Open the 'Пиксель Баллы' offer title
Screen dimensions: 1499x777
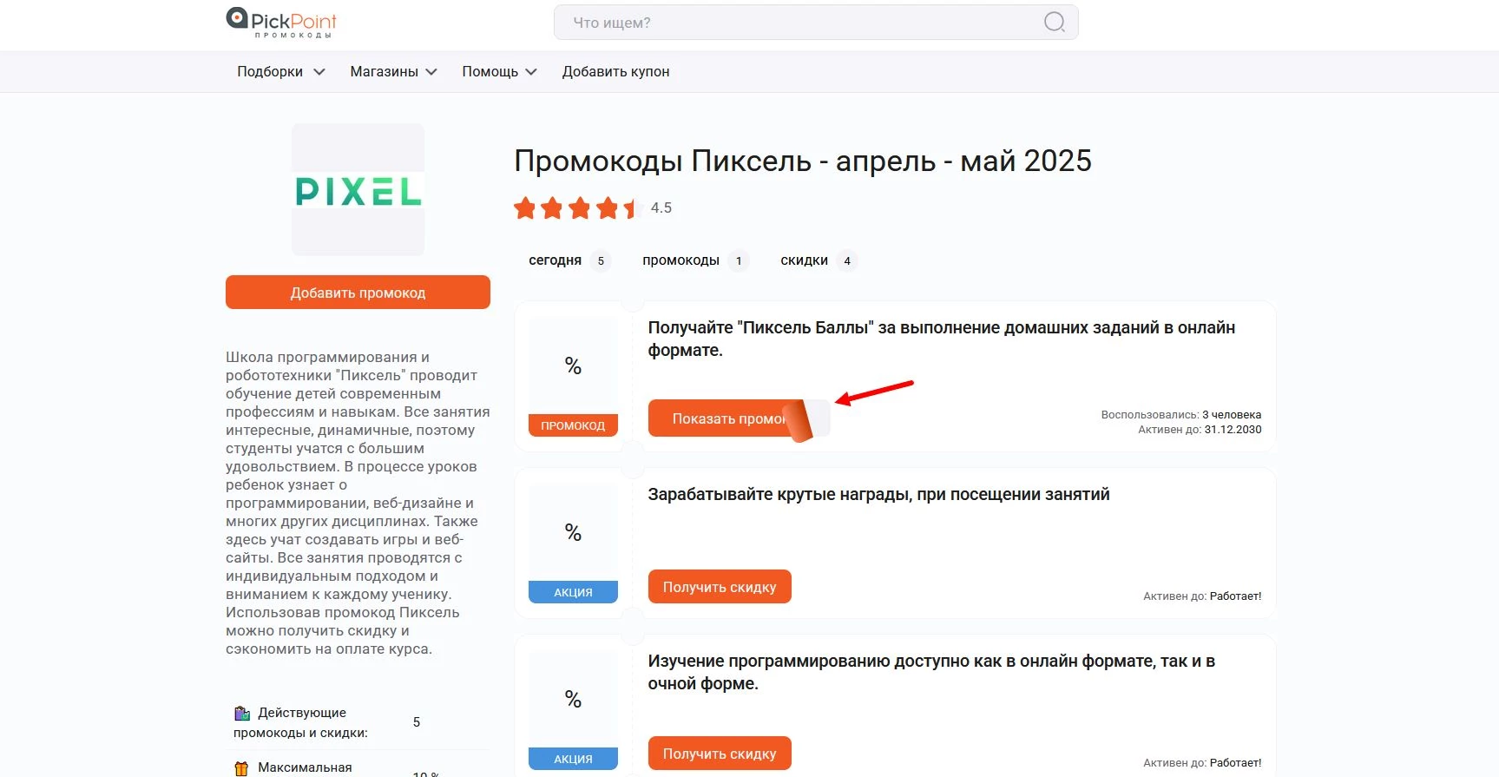tap(941, 339)
